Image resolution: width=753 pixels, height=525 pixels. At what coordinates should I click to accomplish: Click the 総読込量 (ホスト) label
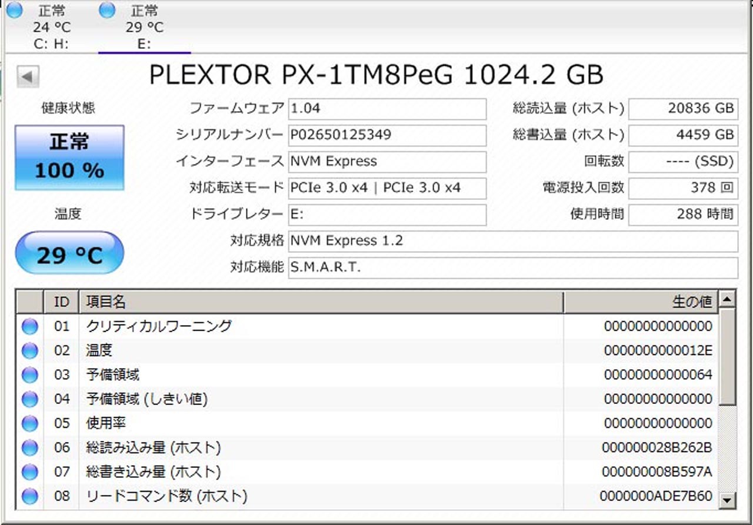coord(568,108)
